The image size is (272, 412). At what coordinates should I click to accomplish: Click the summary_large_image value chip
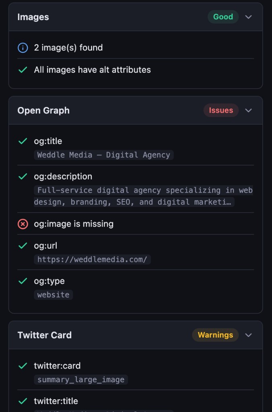pos(80,379)
